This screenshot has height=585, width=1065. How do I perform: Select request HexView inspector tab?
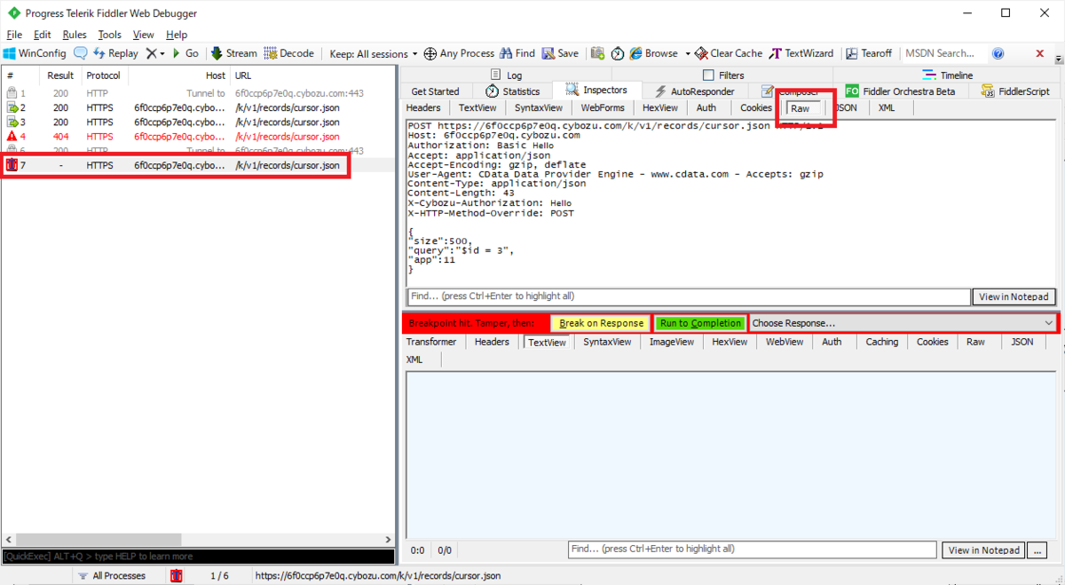[x=660, y=107]
